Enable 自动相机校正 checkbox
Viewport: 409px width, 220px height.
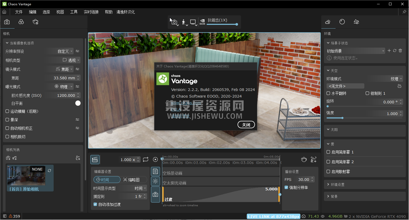(7, 128)
